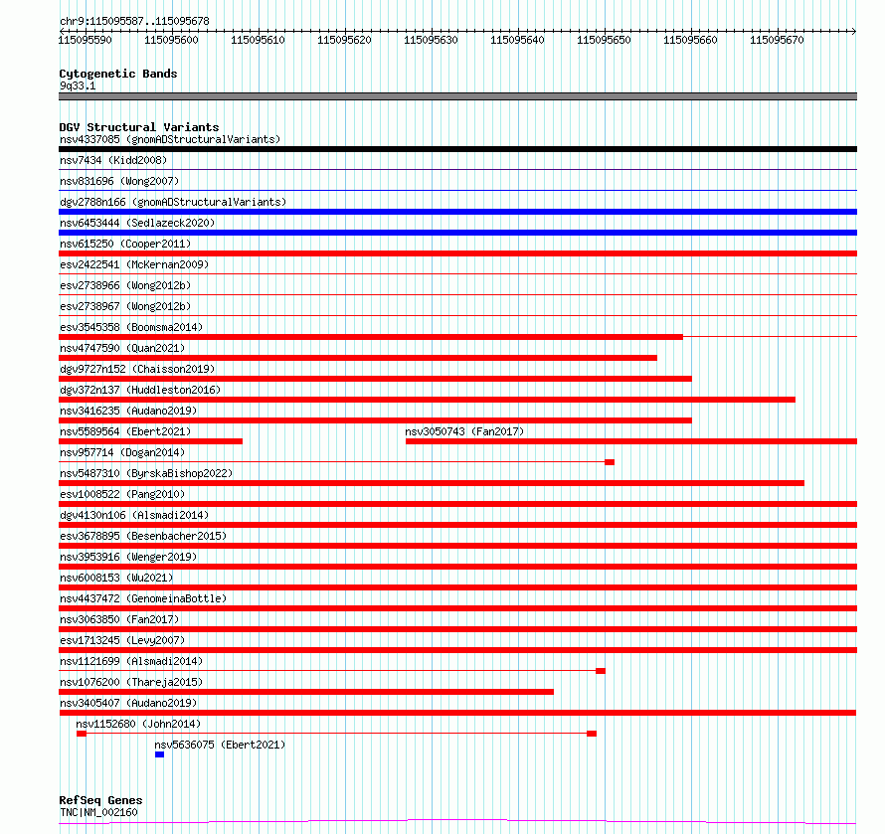Click ruler position 115095630

click(432, 40)
